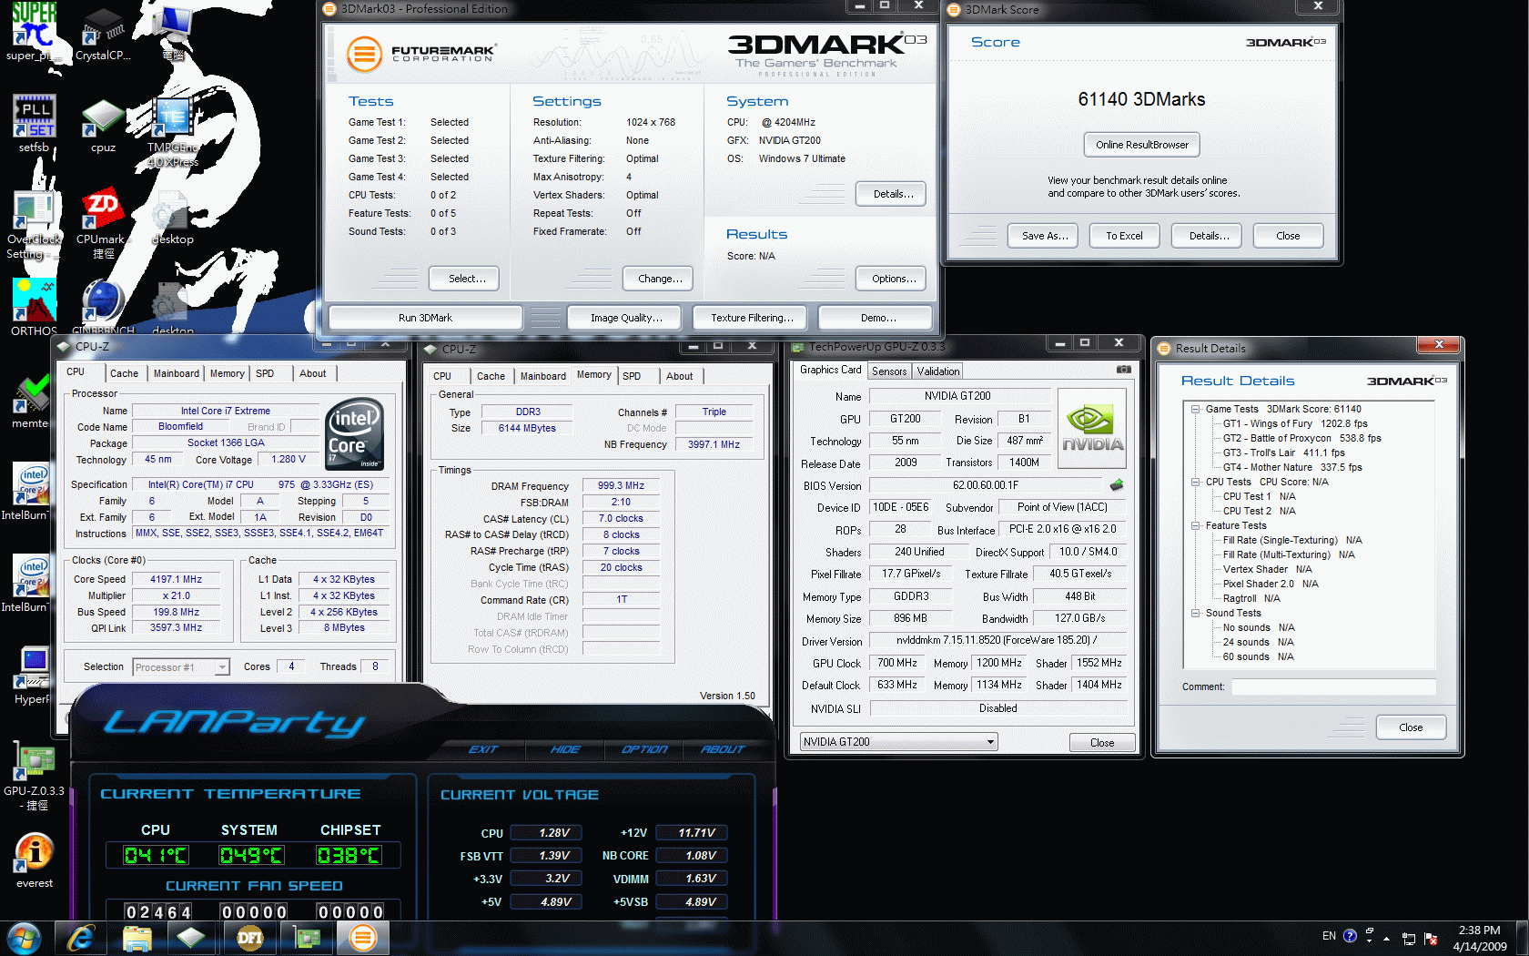The image size is (1529, 956).
Task: Click the EN language indicator in tray
Action: click(1329, 936)
